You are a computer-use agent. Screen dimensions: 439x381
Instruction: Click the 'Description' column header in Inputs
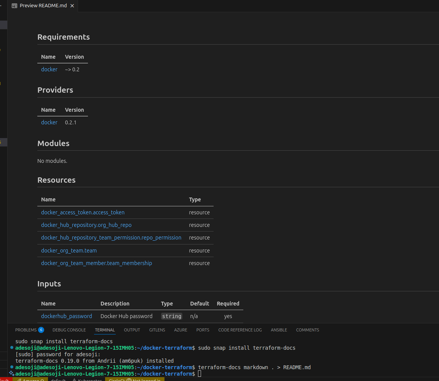coord(115,303)
